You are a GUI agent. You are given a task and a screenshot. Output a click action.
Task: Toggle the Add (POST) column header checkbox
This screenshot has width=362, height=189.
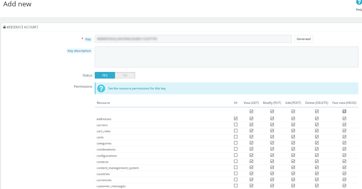[x=293, y=111]
